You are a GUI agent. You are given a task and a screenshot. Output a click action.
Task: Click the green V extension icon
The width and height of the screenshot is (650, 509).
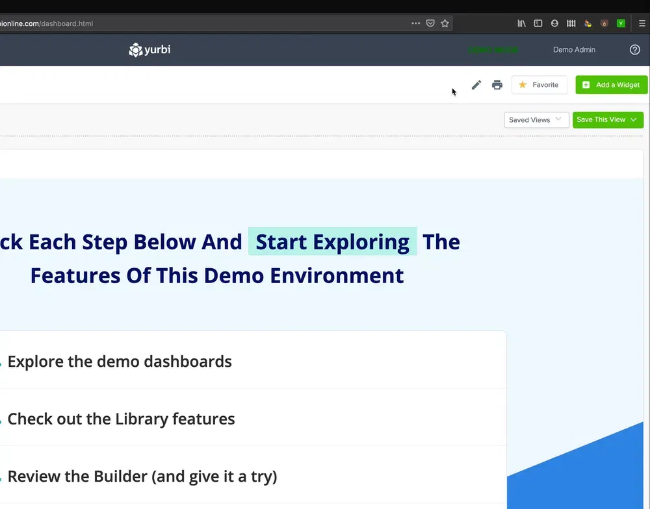coord(621,23)
